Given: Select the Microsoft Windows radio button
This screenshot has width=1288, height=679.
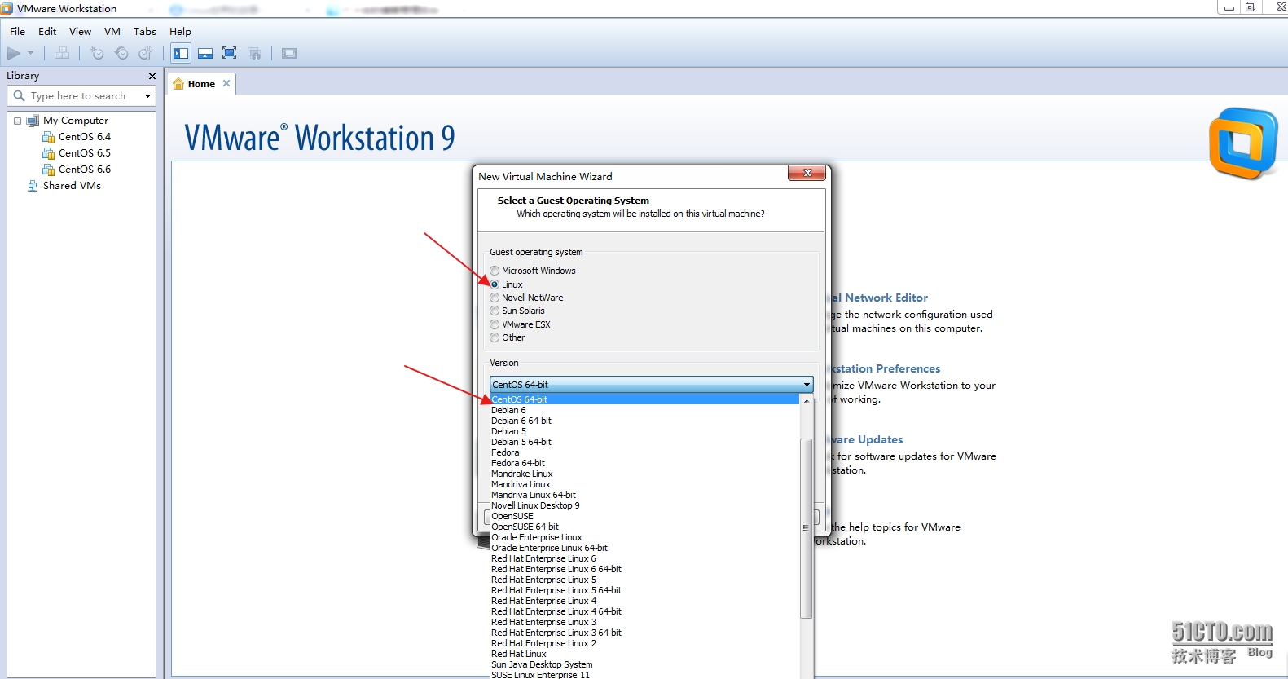Looking at the screenshot, I should pyautogui.click(x=495, y=271).
